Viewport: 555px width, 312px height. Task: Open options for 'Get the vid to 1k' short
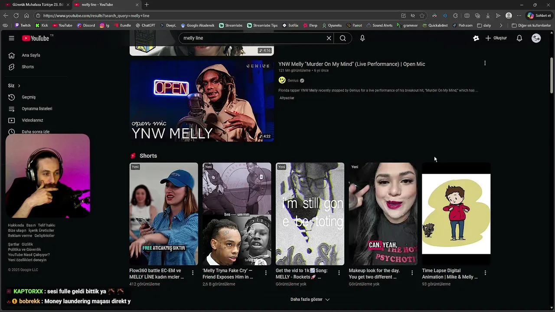339,273
